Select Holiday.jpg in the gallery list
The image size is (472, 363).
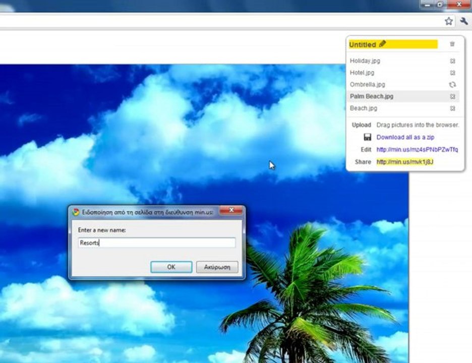coord(365,61)
